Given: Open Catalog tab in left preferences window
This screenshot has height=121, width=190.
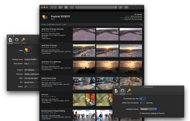Looking at the screenshot, I should (10, 41).
